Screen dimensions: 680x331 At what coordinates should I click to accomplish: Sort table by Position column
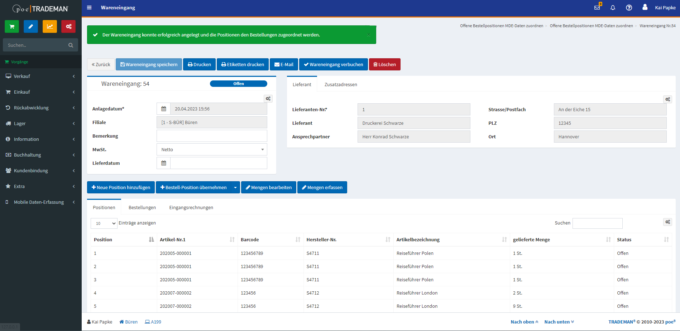(151, 239)
